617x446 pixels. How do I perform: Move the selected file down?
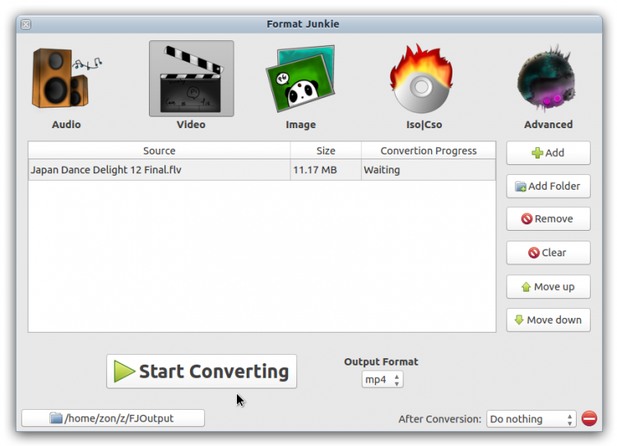pyautogui.click(x=548, y=320)
